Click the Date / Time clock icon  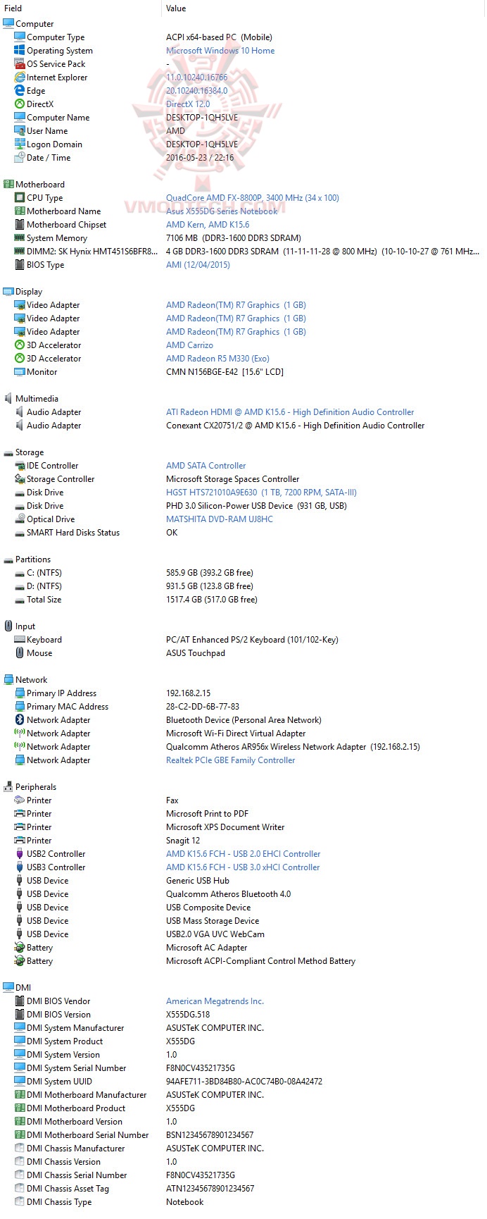pyautogui.click(x=20, y=157)
